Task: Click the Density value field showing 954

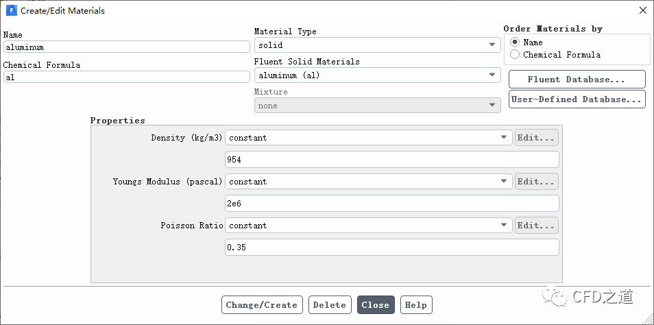Action: click(x=391, y=160)
